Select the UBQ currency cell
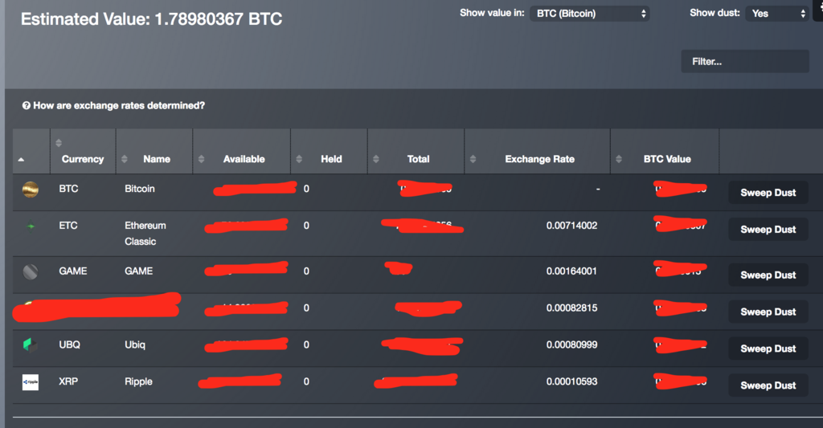Screen dimensions: 823x428 click(x=69, y=344)
